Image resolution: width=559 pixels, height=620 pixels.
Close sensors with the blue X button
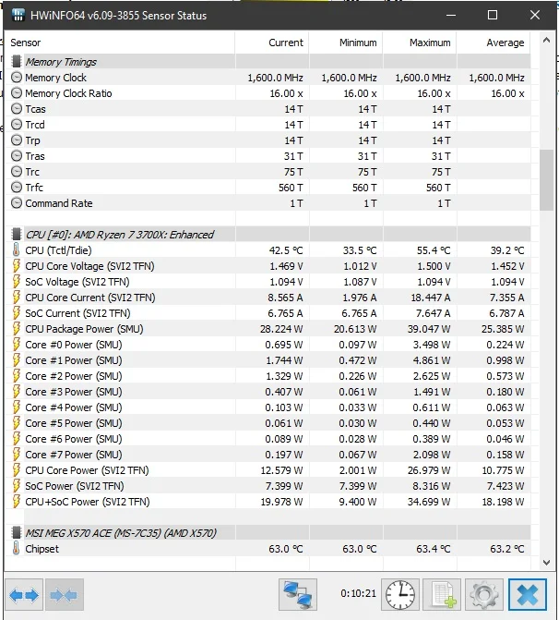click(528, 595)
